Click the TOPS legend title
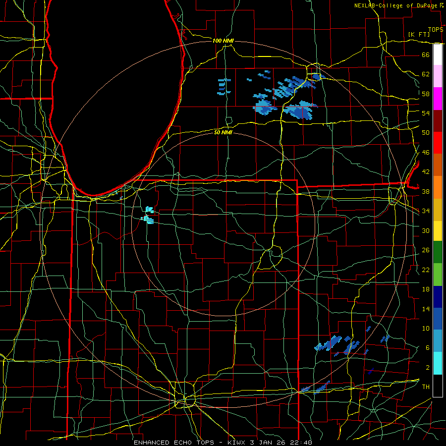 pos(436,30)
